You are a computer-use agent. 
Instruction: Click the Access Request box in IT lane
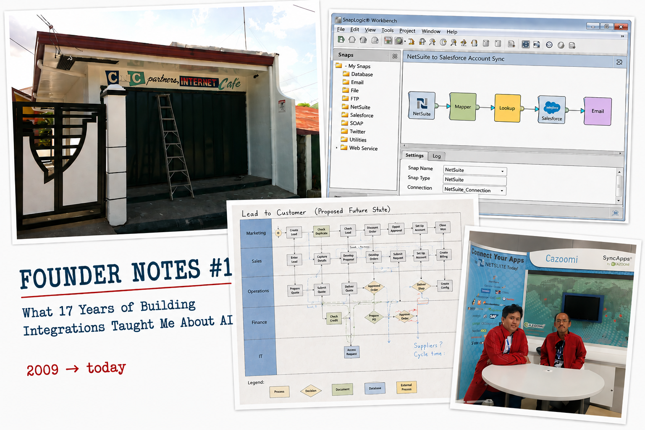(351, 352)
